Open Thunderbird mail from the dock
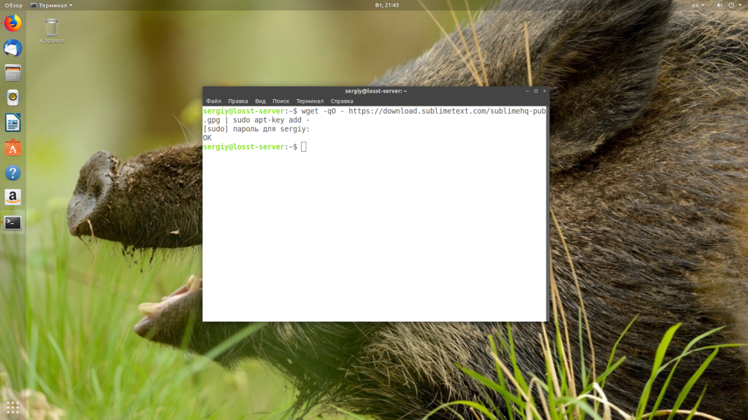The height and width of the screenshot is (420, 748). click(x=12, y=48)
